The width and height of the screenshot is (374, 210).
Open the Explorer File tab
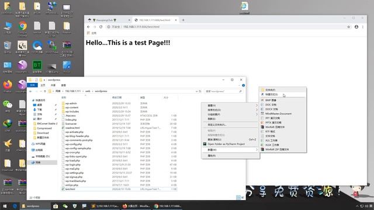tap(33, 85)
